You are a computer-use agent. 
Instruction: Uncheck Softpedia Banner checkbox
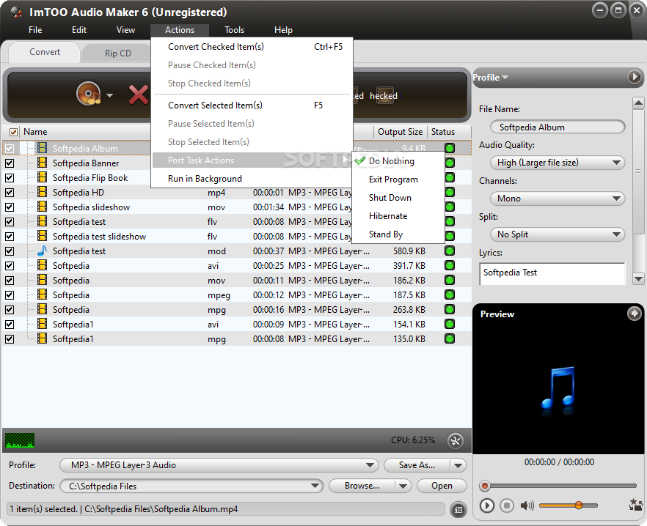click(10, 163)
